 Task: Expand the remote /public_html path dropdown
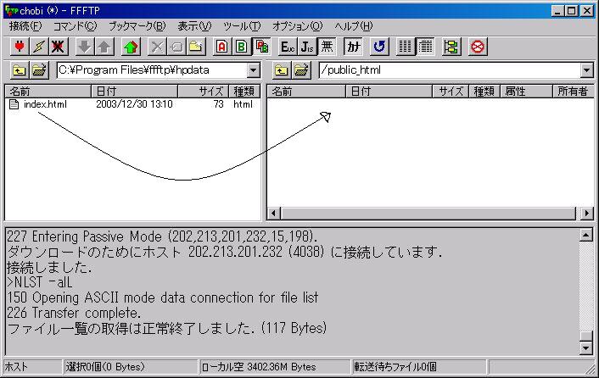(x=586, y=71)
